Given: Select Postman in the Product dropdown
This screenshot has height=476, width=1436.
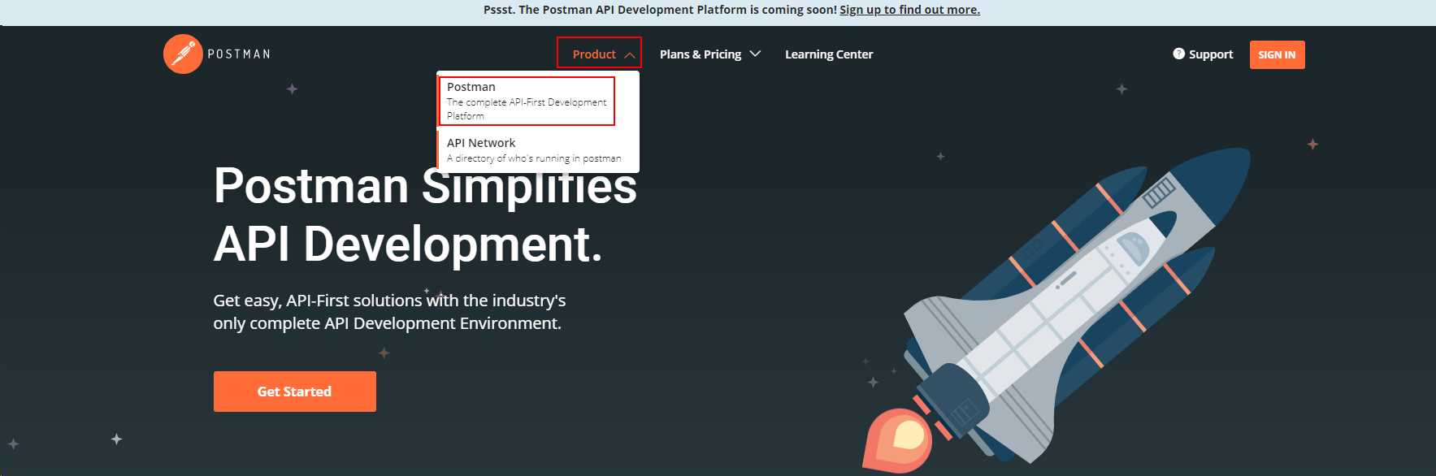Looking at the screenshot, I should click(527, 101).
